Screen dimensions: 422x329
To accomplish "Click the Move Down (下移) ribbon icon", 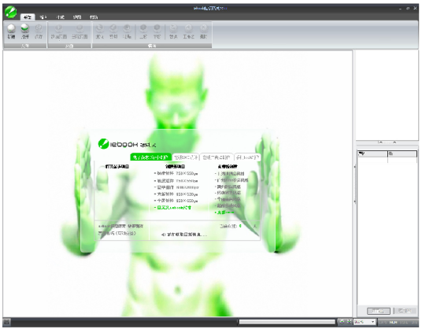I will coord(157,31).
